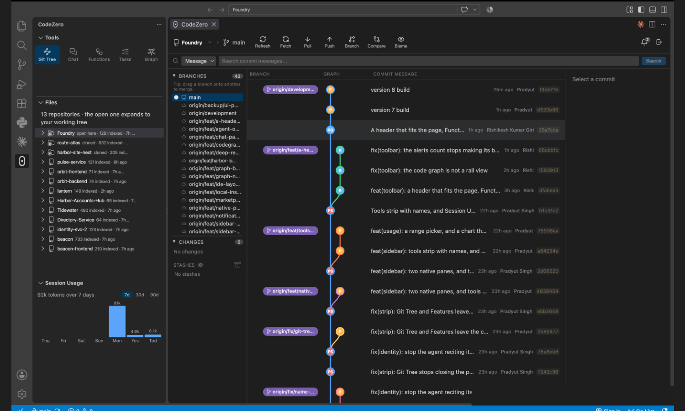Image resolution: width=685 pixels, height=411 pixels.
Task: Click the Branch toolbar icon
Action: (x=352, y=42)
